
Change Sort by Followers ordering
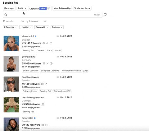34,21
